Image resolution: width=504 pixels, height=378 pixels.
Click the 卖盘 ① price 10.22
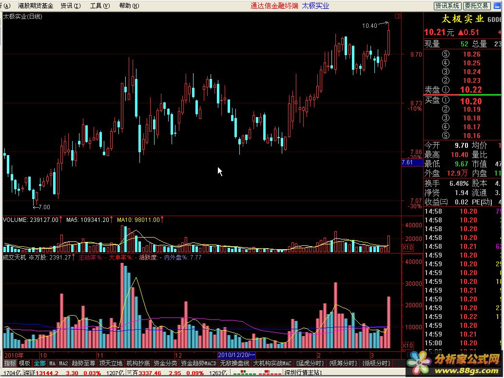[471, 90]
